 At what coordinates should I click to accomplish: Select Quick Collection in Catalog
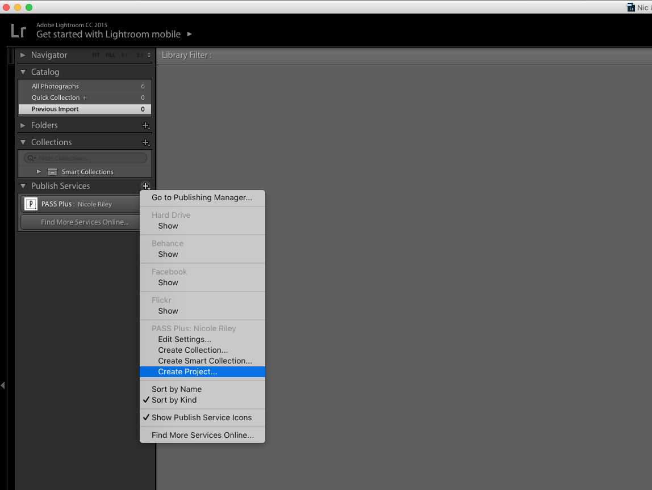click(85, 98)
